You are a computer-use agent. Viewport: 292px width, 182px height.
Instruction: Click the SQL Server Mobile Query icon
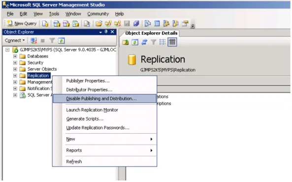[x=87, y=24]
